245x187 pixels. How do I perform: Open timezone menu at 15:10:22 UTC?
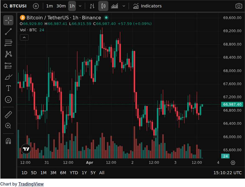pos(227,173)
